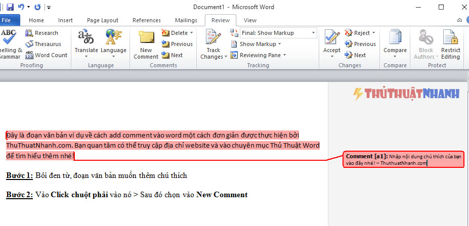Screen dimensions: 469x226
Task: Click the "Bước 1:" heading text
Action: point(19,175)
